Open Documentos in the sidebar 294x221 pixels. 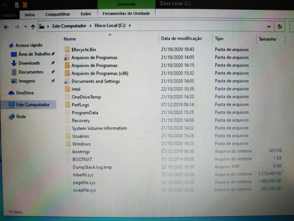coord(31,72)
